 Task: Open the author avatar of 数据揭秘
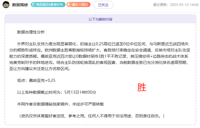tap(6, 5)
